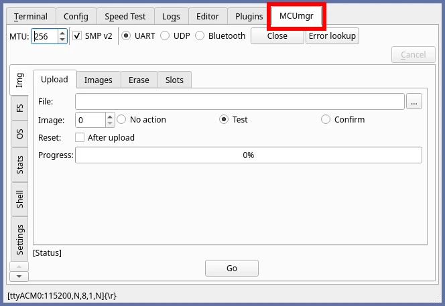
Task: Open Error lookup
Action: click(x=332, y=36)
